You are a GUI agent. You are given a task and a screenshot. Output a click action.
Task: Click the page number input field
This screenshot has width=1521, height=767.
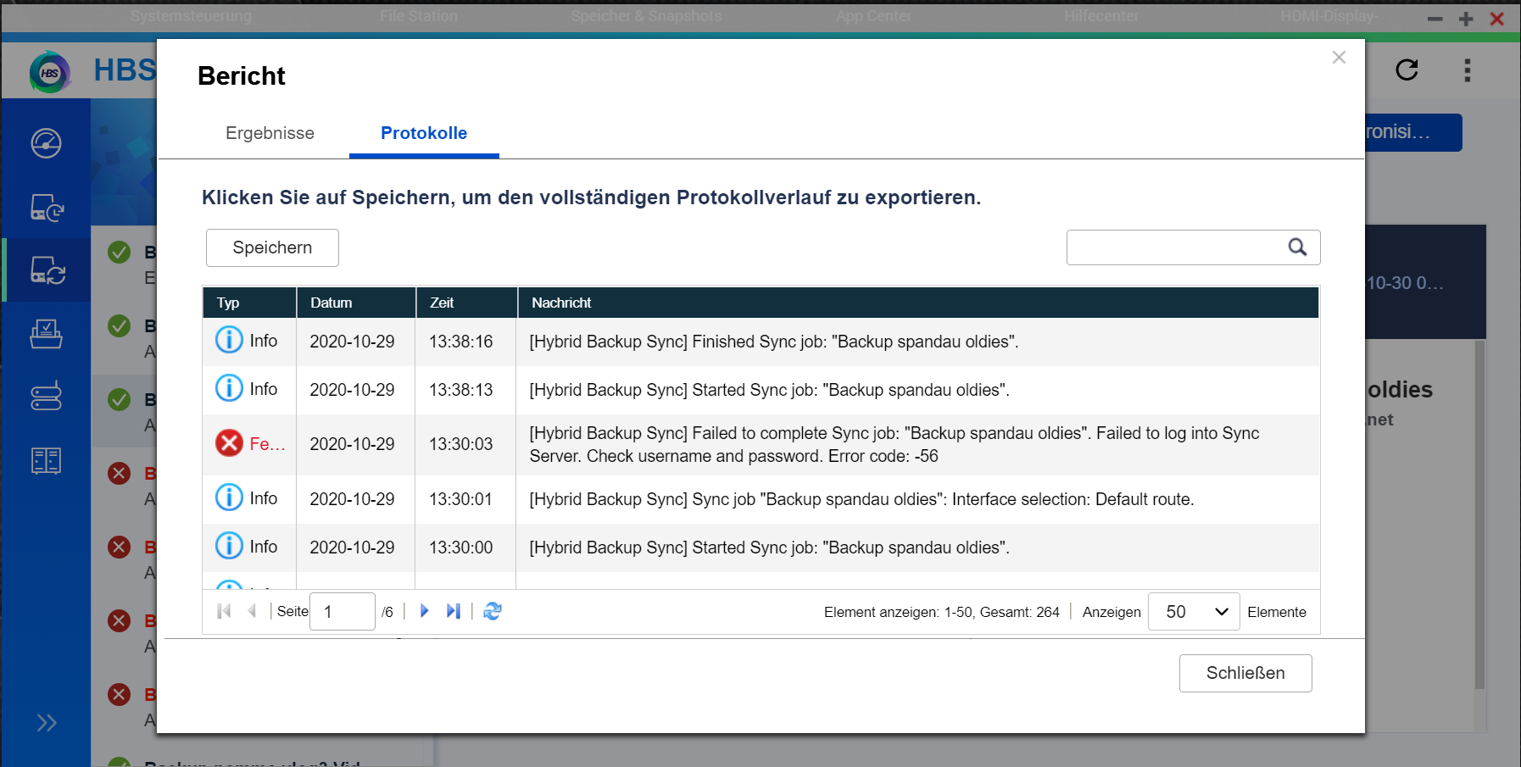point(343,611)
